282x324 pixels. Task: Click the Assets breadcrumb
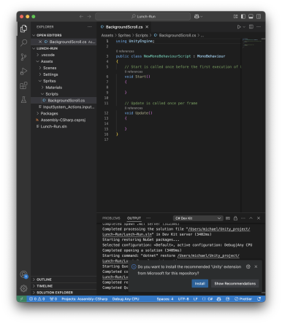[107, 36]
